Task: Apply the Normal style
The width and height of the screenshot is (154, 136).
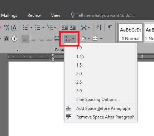Action: (x=131, y=33)
